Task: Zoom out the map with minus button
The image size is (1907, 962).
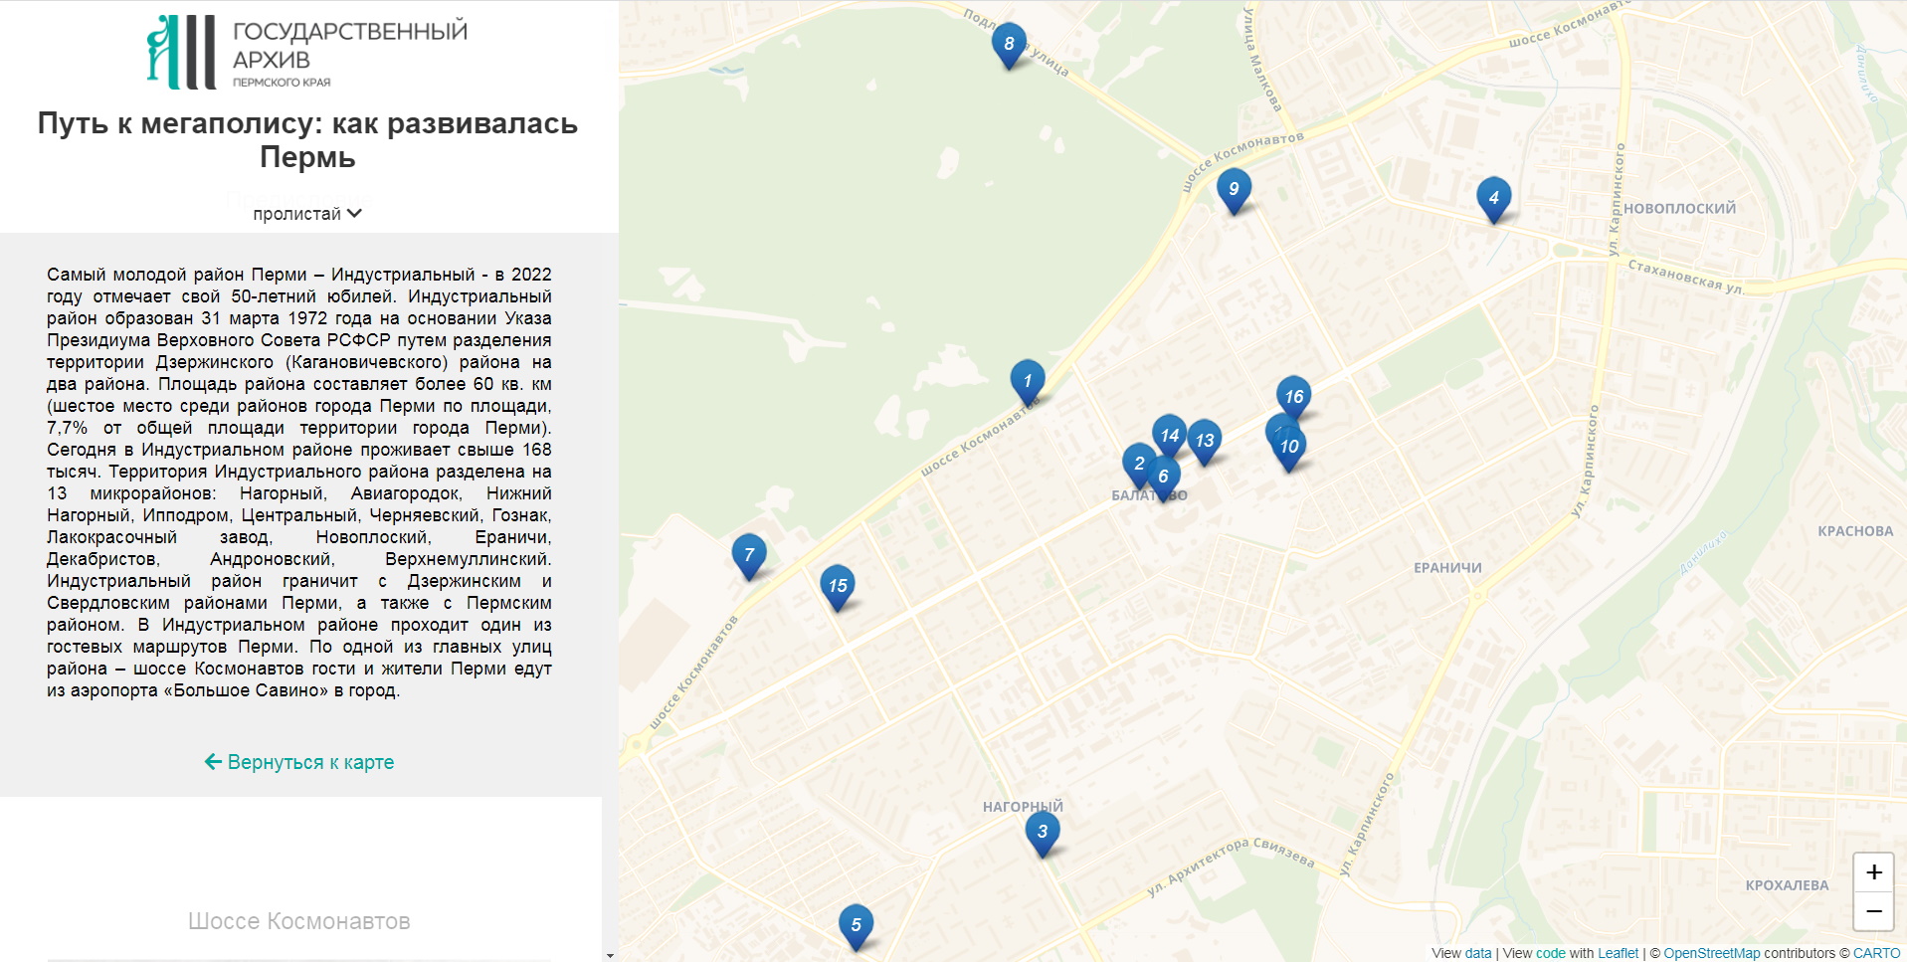Action: click(x=1873, y=911)
